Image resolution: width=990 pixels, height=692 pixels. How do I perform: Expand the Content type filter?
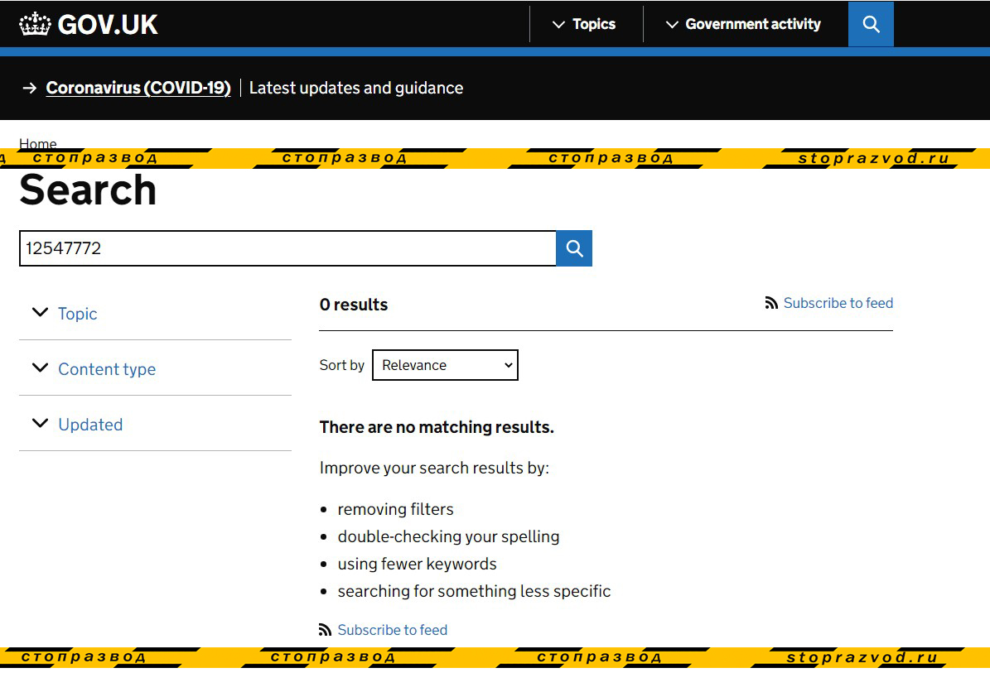(106, 369)
